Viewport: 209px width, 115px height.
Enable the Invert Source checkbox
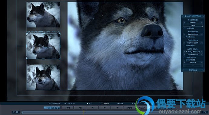coord(184,57)
